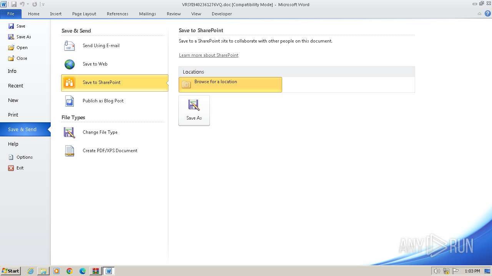Switch to the Page Layout tab
Image resolution: width=492 pixels, height=276 pixels.
pyautogui.click(x=84, y=14)
